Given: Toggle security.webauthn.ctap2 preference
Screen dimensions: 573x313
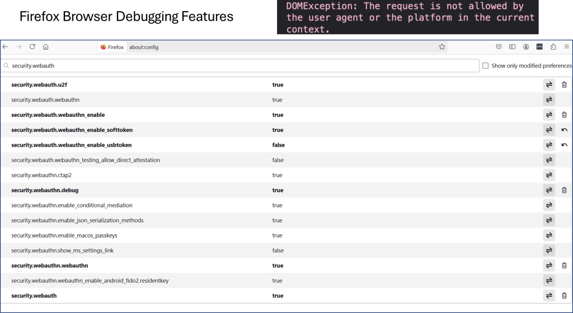Looking at the screenshot, I should click(x=549, y=176).
